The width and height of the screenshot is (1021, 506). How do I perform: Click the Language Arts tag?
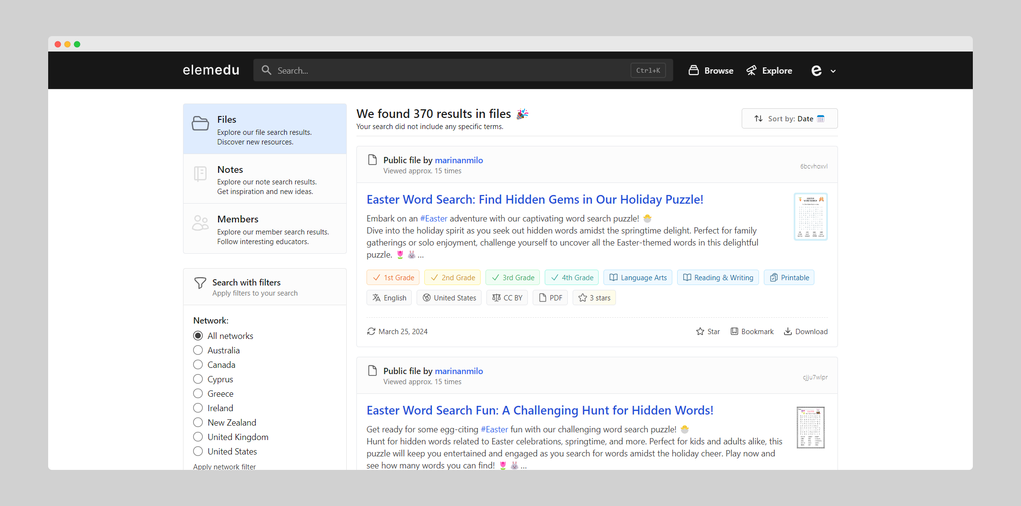638,278
